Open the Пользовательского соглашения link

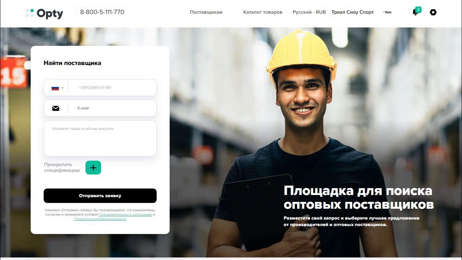[126, 214]
